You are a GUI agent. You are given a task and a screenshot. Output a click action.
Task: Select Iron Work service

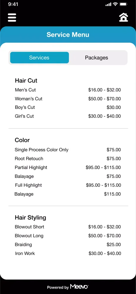[x=68, y=253]
